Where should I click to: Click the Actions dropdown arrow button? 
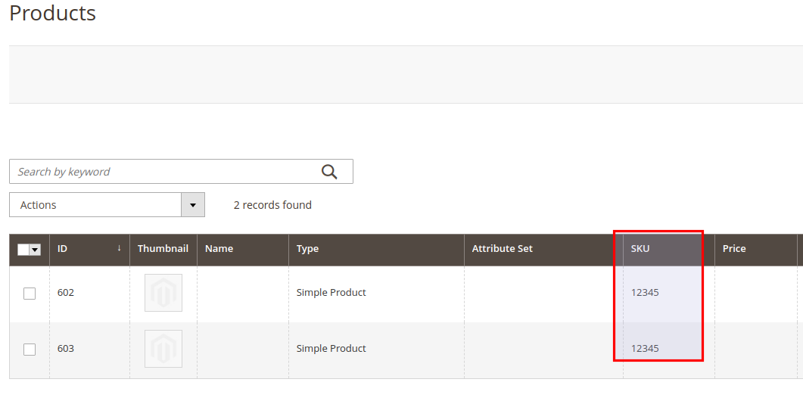click(193, 205)
